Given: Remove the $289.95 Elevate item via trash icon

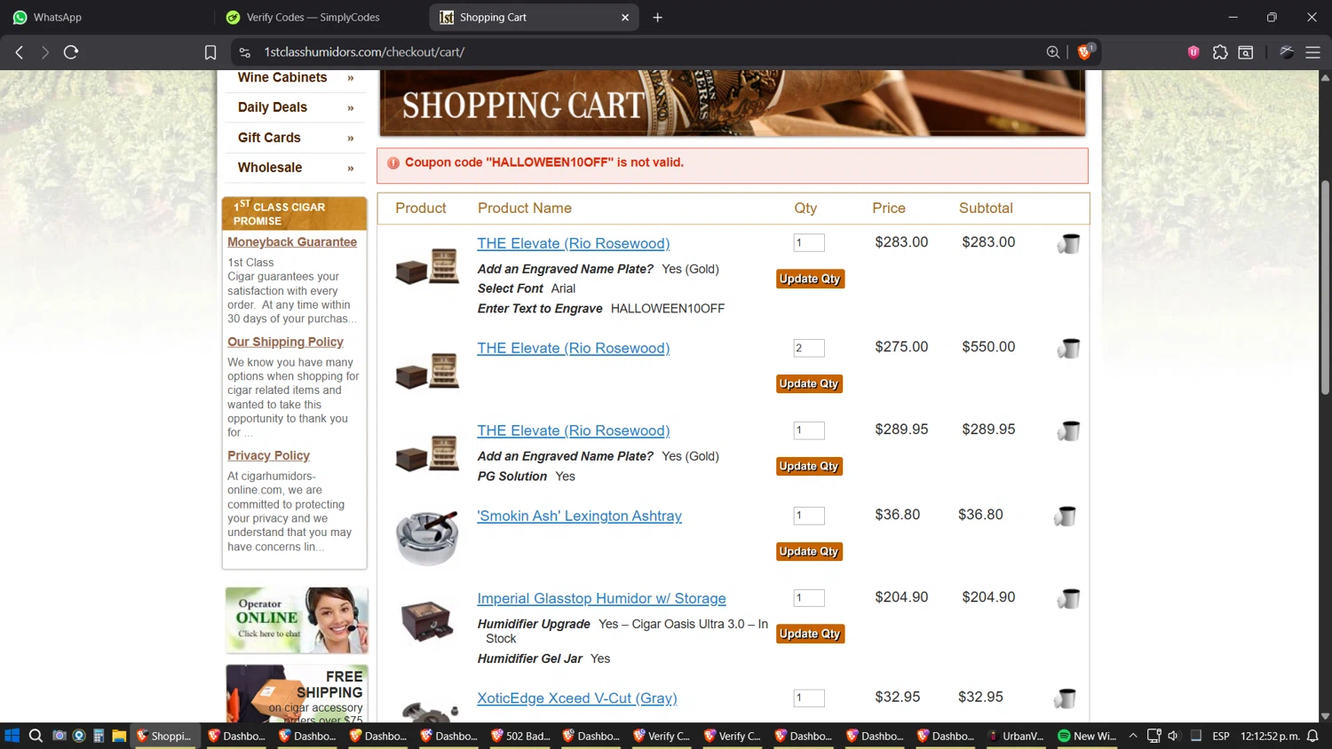Looking at the screenshot, I should point(1069,431).
